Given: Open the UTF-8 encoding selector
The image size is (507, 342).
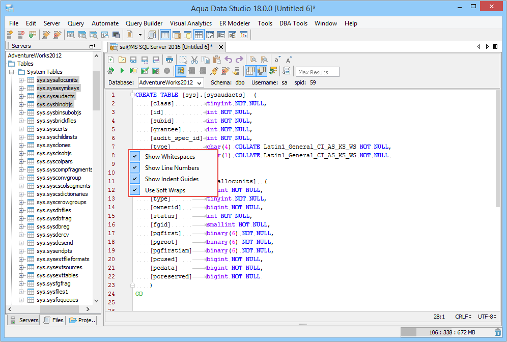Looking at the screenshot, I should click(x=487, y=317).
